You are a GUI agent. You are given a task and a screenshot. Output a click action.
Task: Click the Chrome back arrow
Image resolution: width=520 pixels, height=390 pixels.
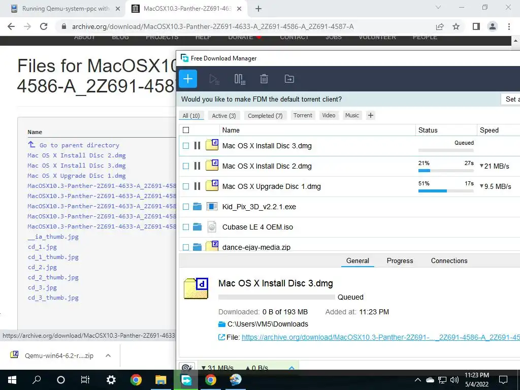(x=11, y=26)
